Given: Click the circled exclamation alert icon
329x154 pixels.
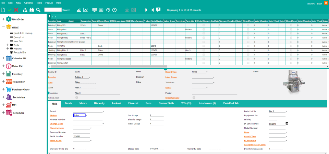Looking at the screenshot, I should point(114,10).
